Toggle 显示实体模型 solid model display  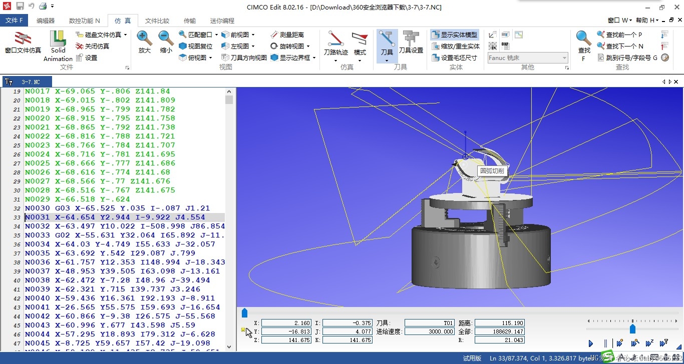click(454, 34)
